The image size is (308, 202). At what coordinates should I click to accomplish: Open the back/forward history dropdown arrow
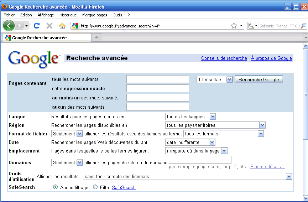pyautogui.click(x=26, y=26)
